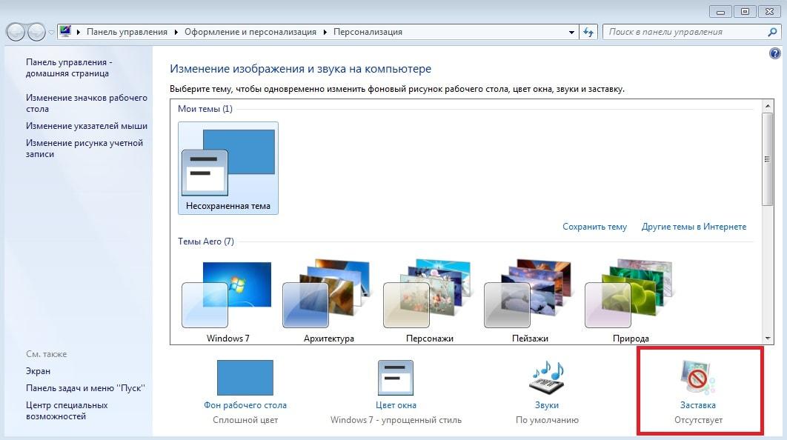Screen dimensions: 787x440
Task: Open the Экран link under См. также
Action: (x=38, y=371)
